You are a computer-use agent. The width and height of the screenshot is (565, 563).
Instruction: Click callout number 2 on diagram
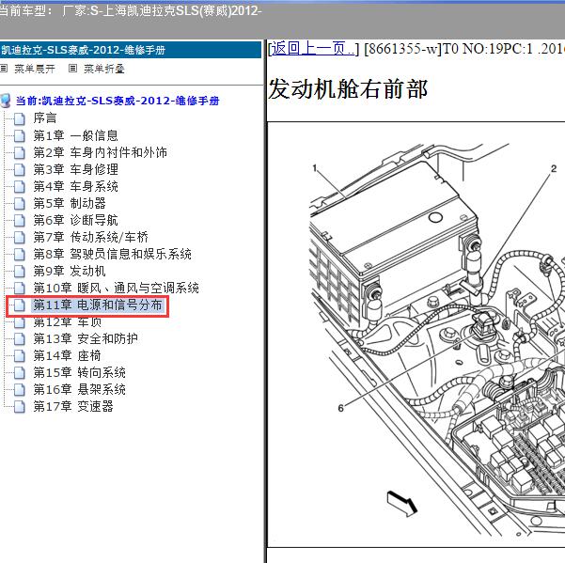pos(554,168)
